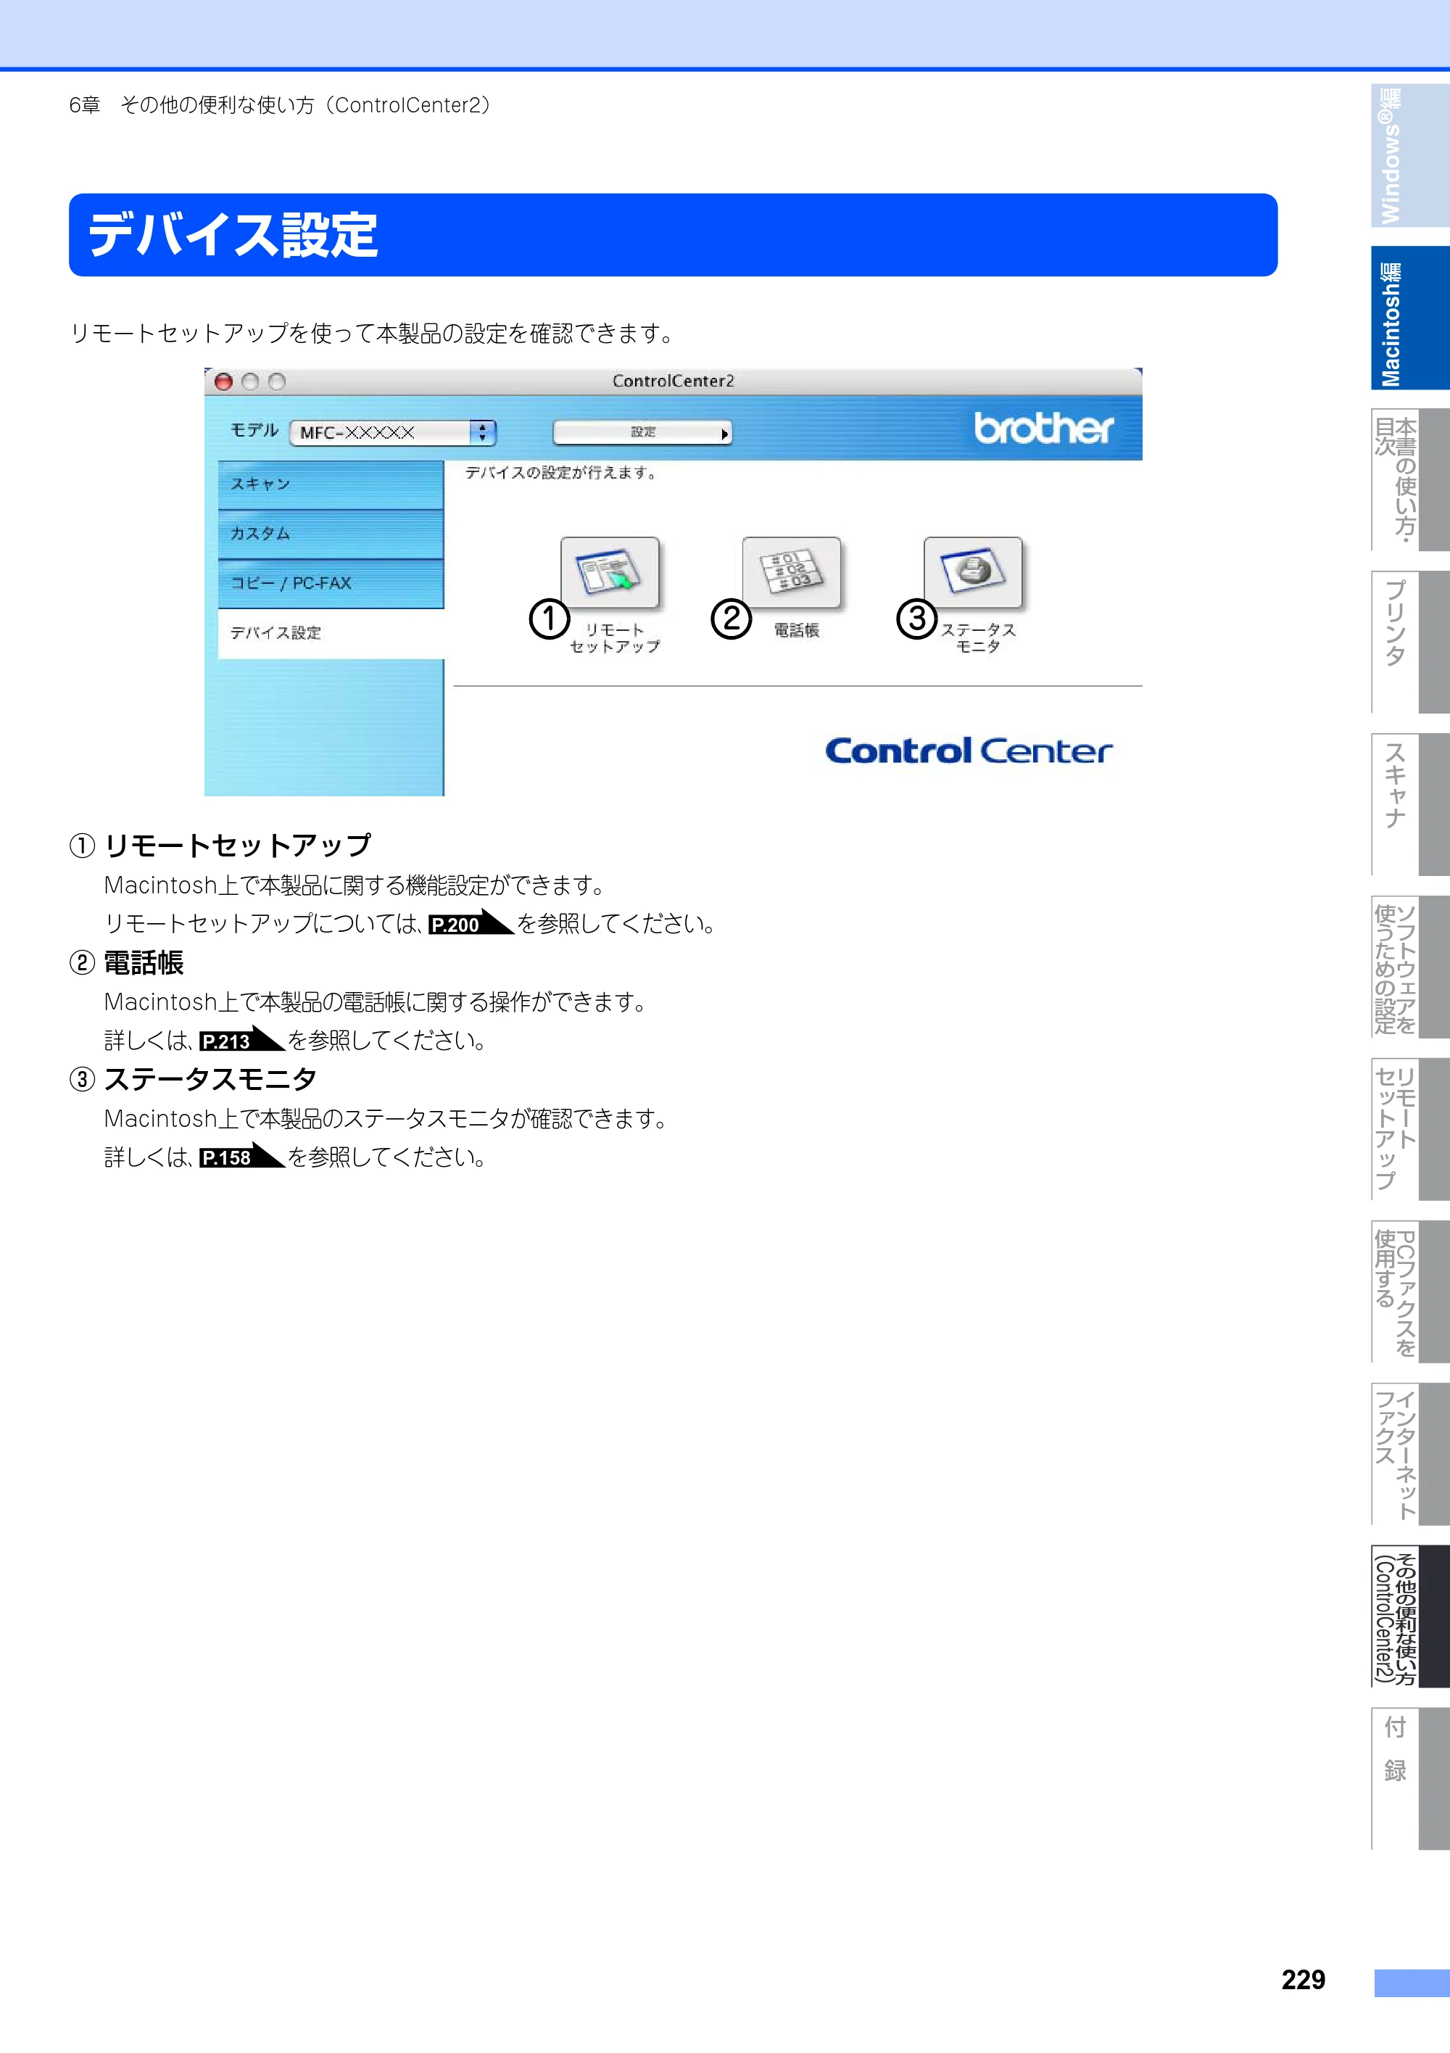Go to ソフトウェアを使うための設定 side tab
Image resolution: width=1450 pixels, height=2053 pixels.
pyautogui.click(x=1410, y=967)
